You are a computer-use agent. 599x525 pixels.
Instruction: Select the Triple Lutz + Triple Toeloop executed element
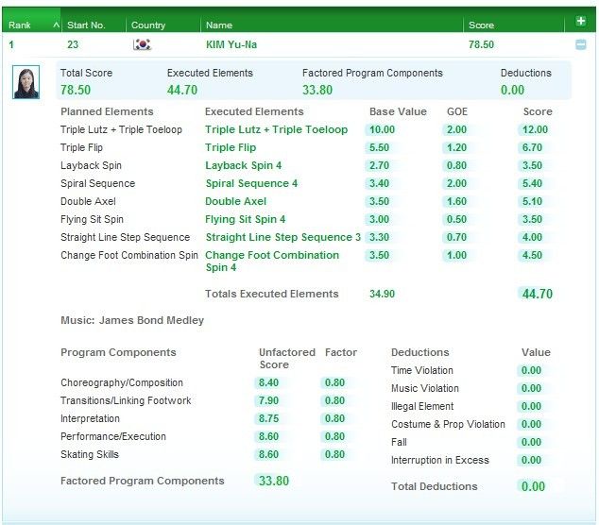276,129
